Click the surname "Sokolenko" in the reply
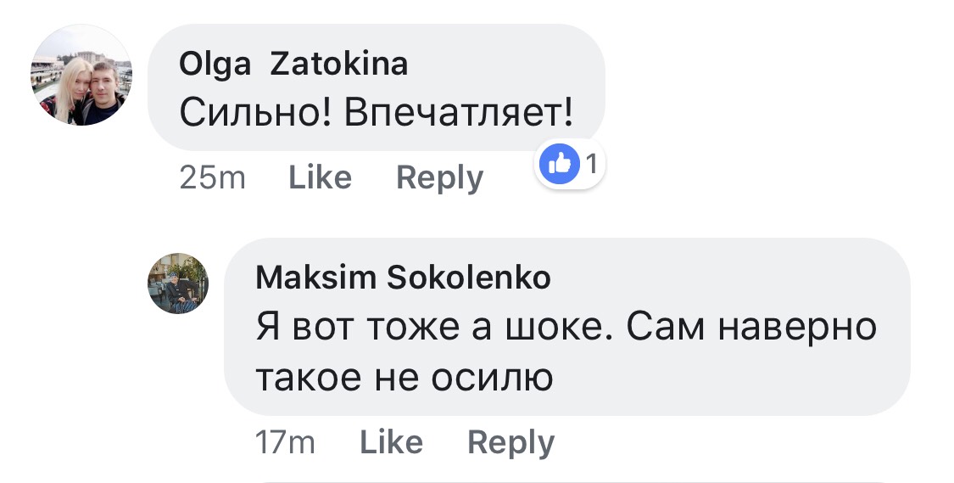 [468, 278]
